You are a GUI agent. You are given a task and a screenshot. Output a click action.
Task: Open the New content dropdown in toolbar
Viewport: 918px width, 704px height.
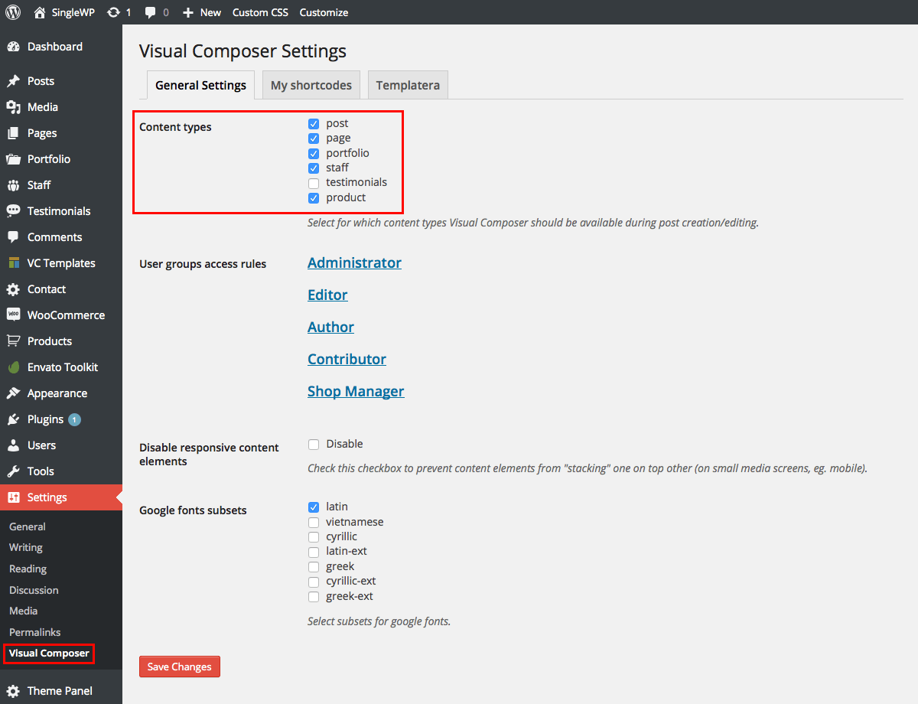click(202, 12)
